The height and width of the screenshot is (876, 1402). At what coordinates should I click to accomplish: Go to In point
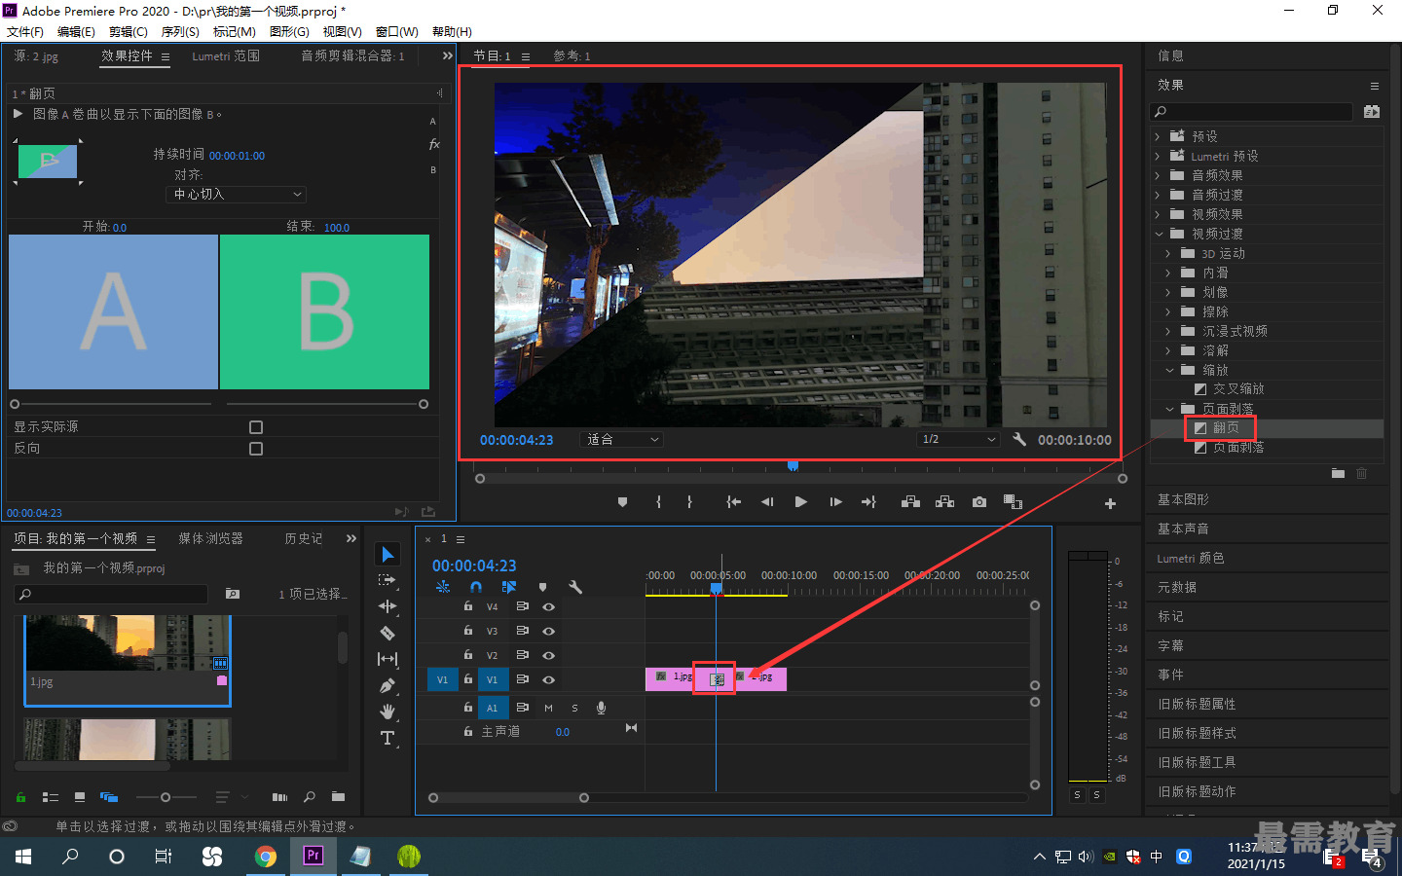point(734,502)
